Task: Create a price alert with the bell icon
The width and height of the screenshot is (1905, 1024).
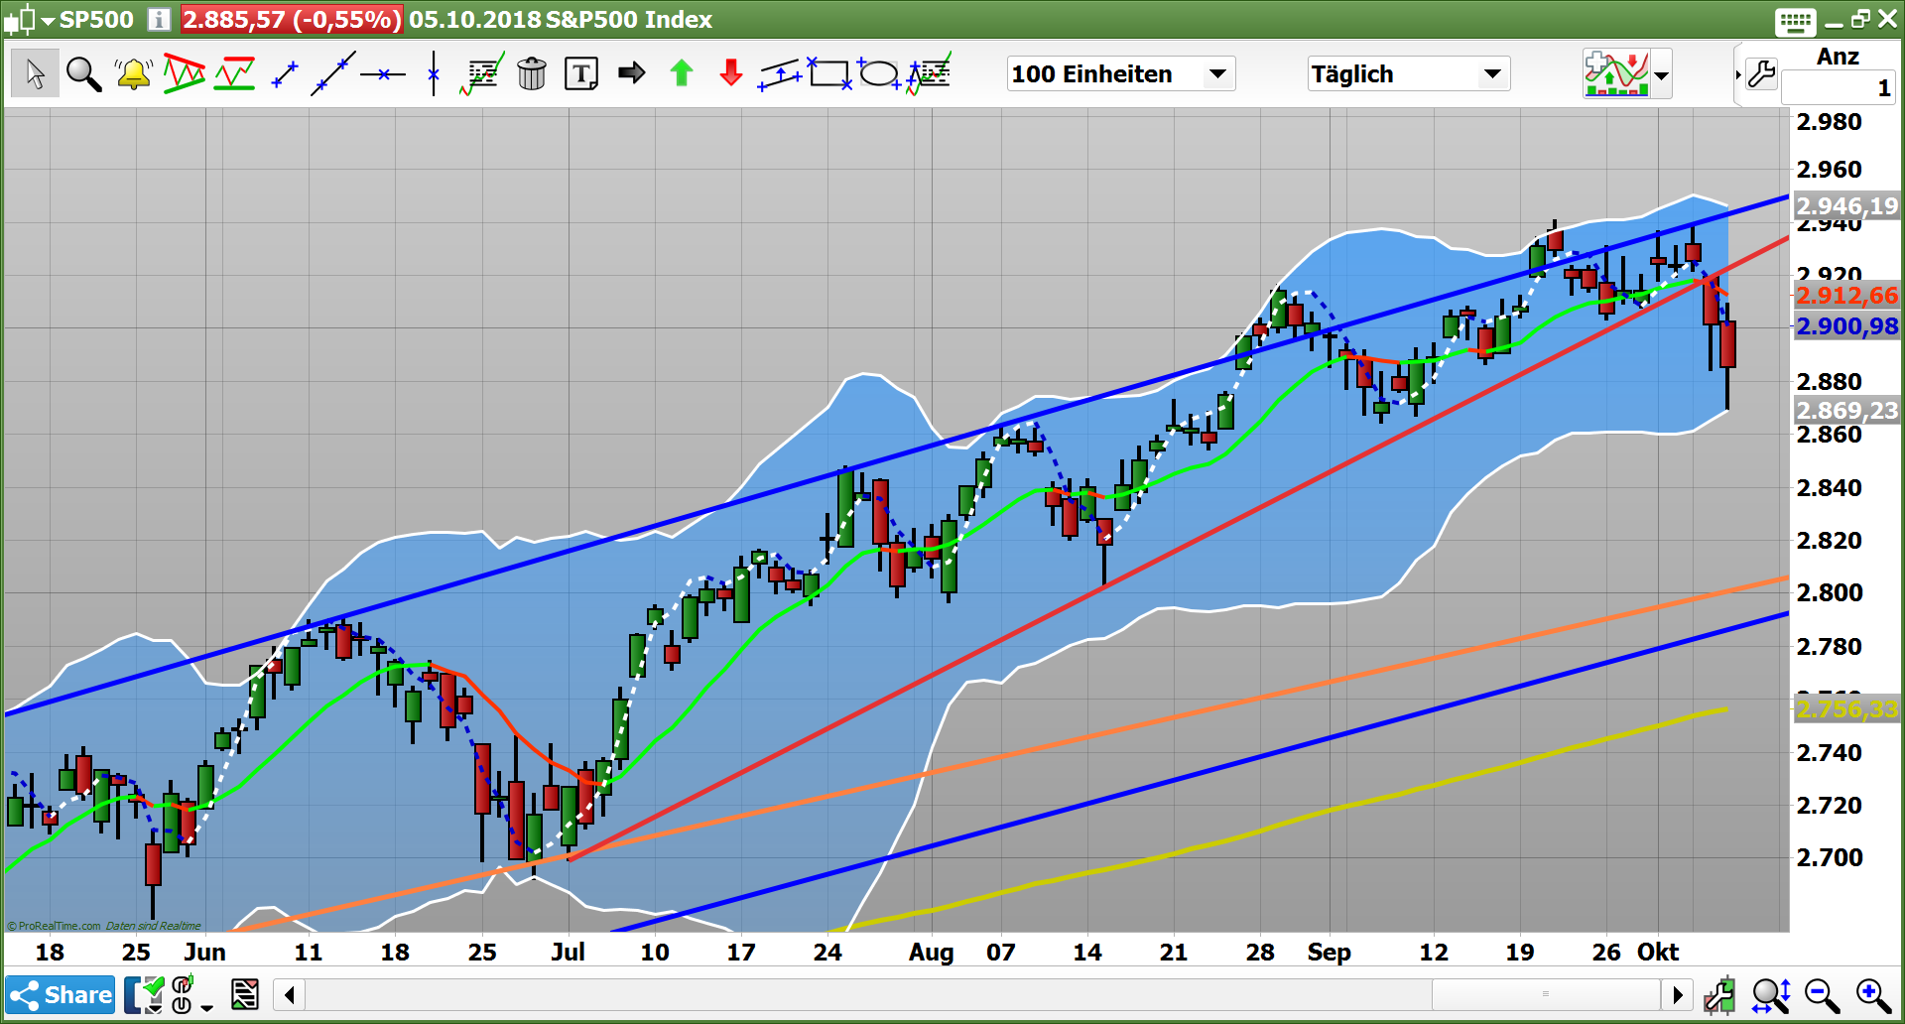Action: (133, 73)
